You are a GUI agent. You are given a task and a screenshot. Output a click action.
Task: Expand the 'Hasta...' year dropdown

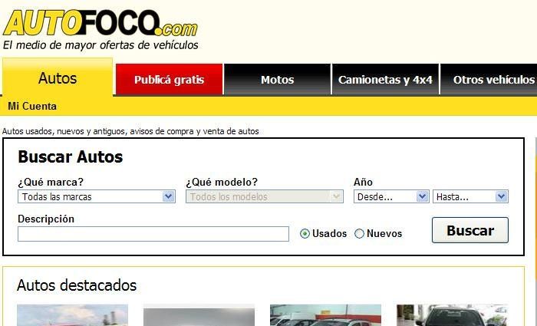[x=470, y=197]
